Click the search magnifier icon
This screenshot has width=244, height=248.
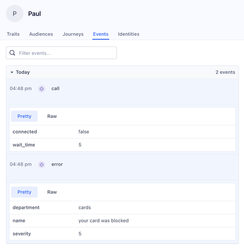[x=12, y=53]
